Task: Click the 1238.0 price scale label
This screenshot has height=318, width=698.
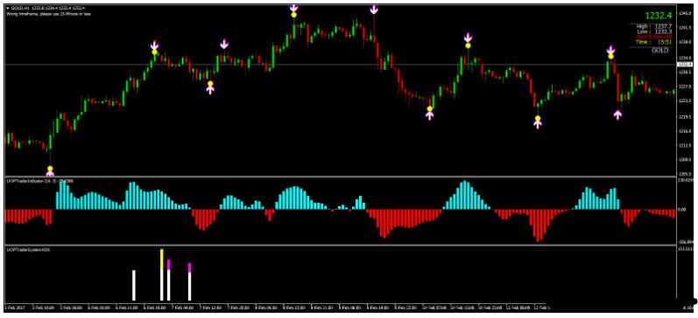Action: (x=685, y=42)
